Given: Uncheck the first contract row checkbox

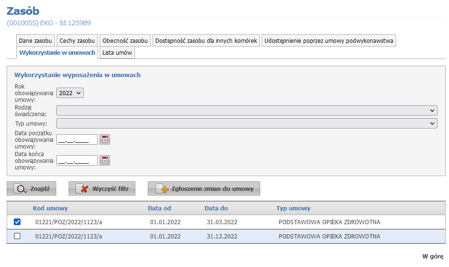Looking at the screenshot, I should [17, 222].
